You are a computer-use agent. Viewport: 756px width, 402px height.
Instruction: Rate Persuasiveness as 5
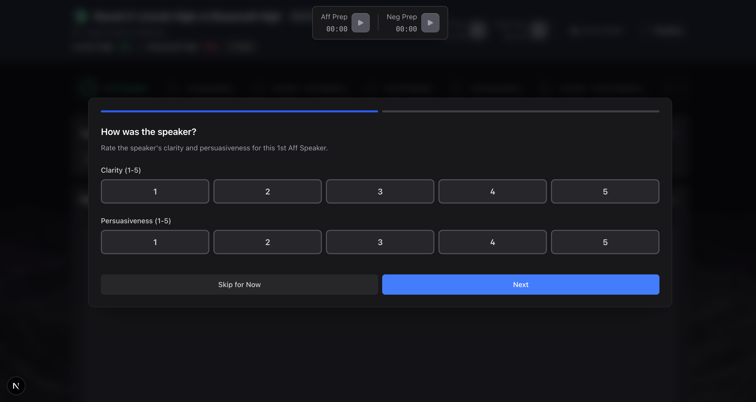pyautogui.click(x=605, y=242)
